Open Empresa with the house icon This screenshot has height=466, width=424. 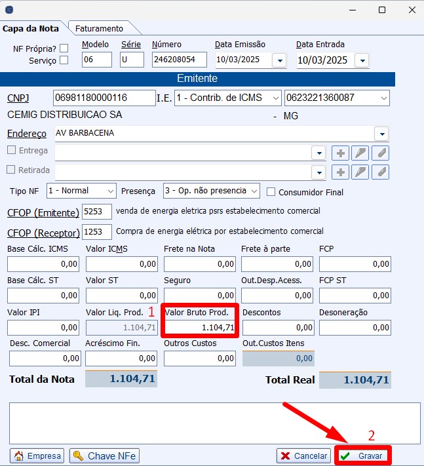37,456
